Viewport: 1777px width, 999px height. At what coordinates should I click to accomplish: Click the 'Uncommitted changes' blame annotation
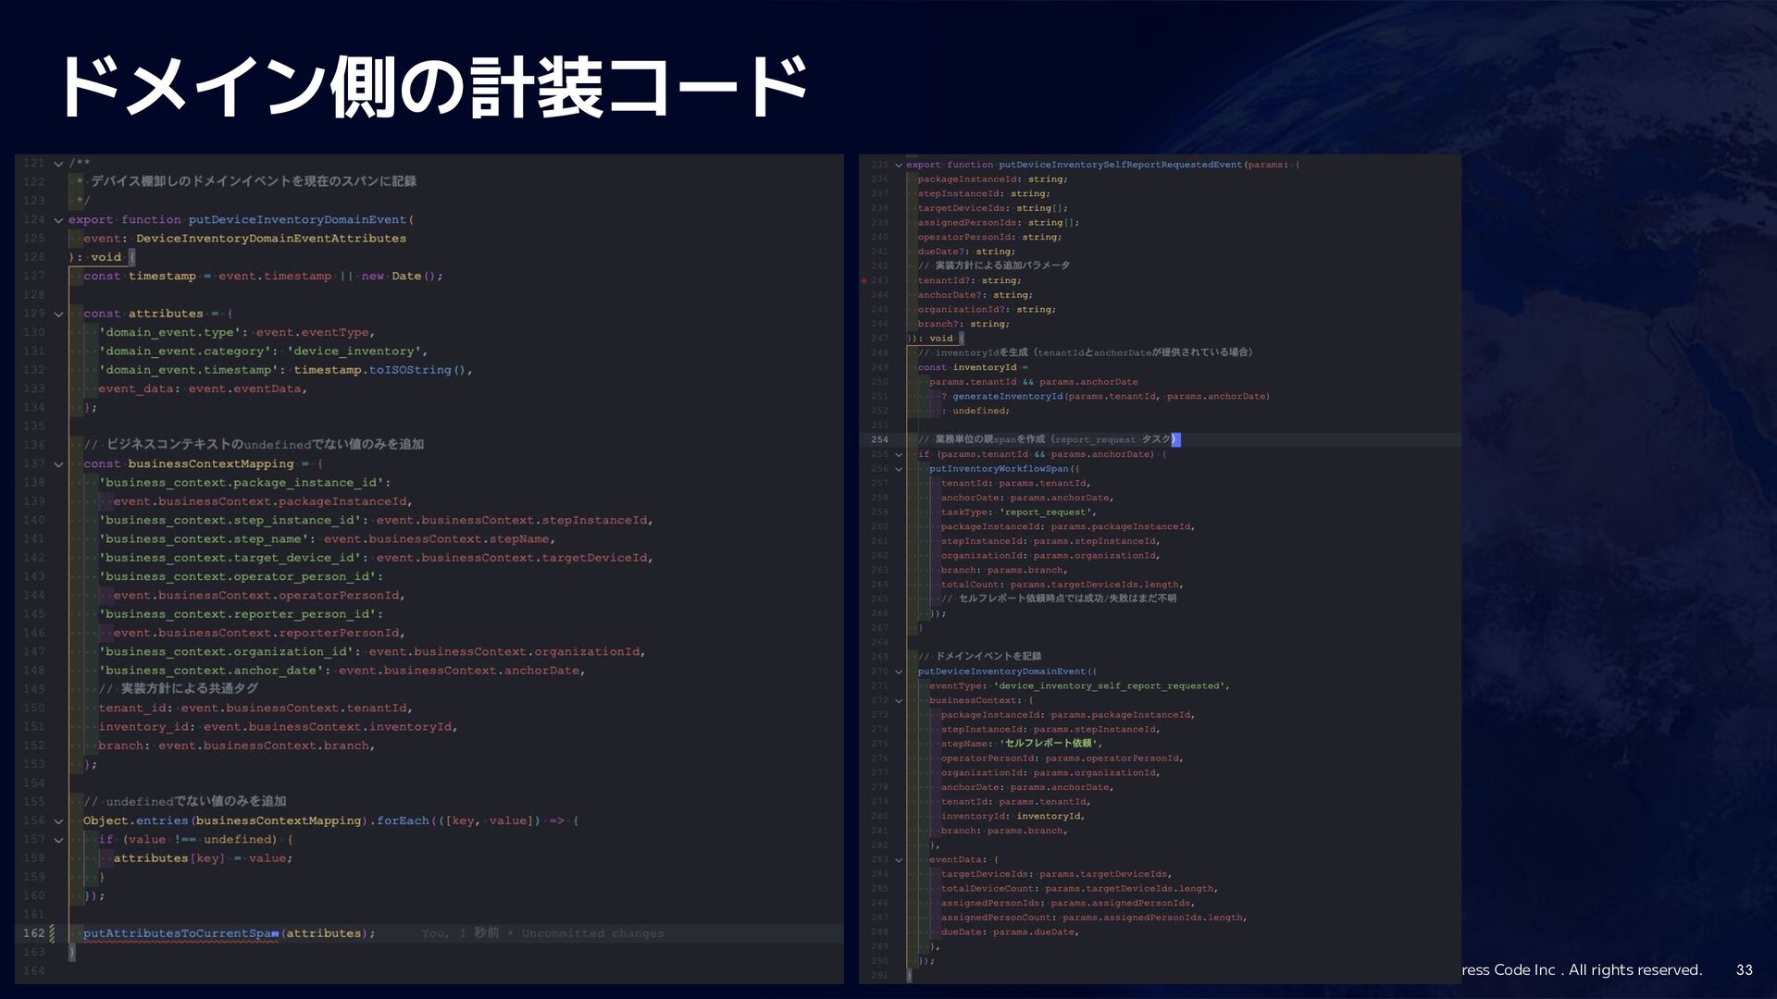(x=592, y=933)
